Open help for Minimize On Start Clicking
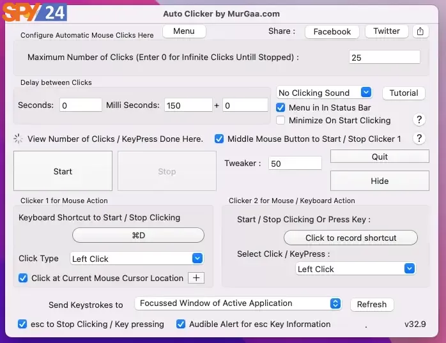 click(x=419, y=119)
